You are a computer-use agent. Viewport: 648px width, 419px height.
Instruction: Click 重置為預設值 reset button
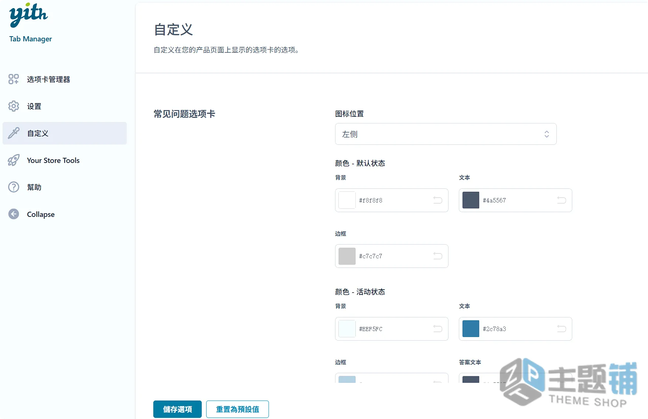coord(238,409)
